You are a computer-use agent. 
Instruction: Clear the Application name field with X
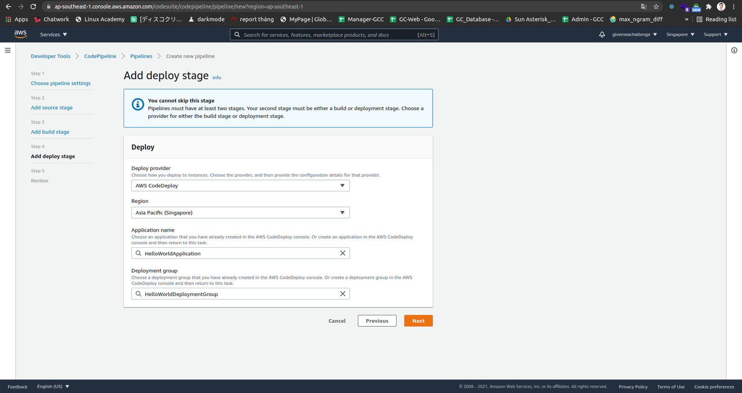(343, 253)
